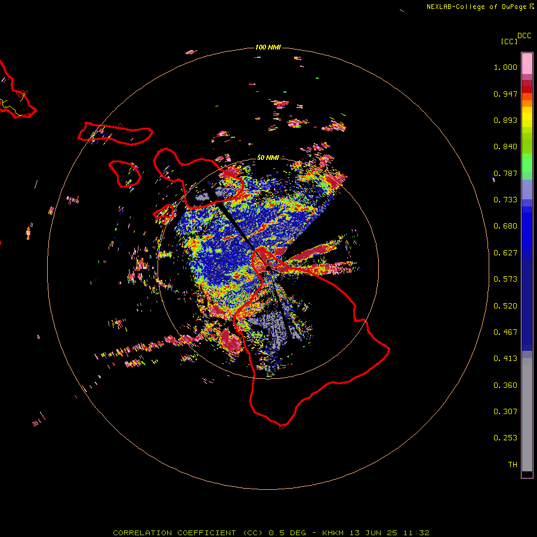The image size is (537, 537).
Task: Click the 0.253 scale value
Action: 505,438
